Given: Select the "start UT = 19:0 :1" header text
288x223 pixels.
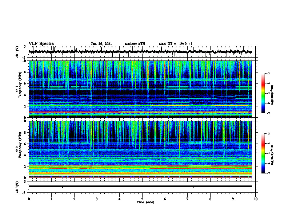Looking at the screenshot, I should coord(176,44).
